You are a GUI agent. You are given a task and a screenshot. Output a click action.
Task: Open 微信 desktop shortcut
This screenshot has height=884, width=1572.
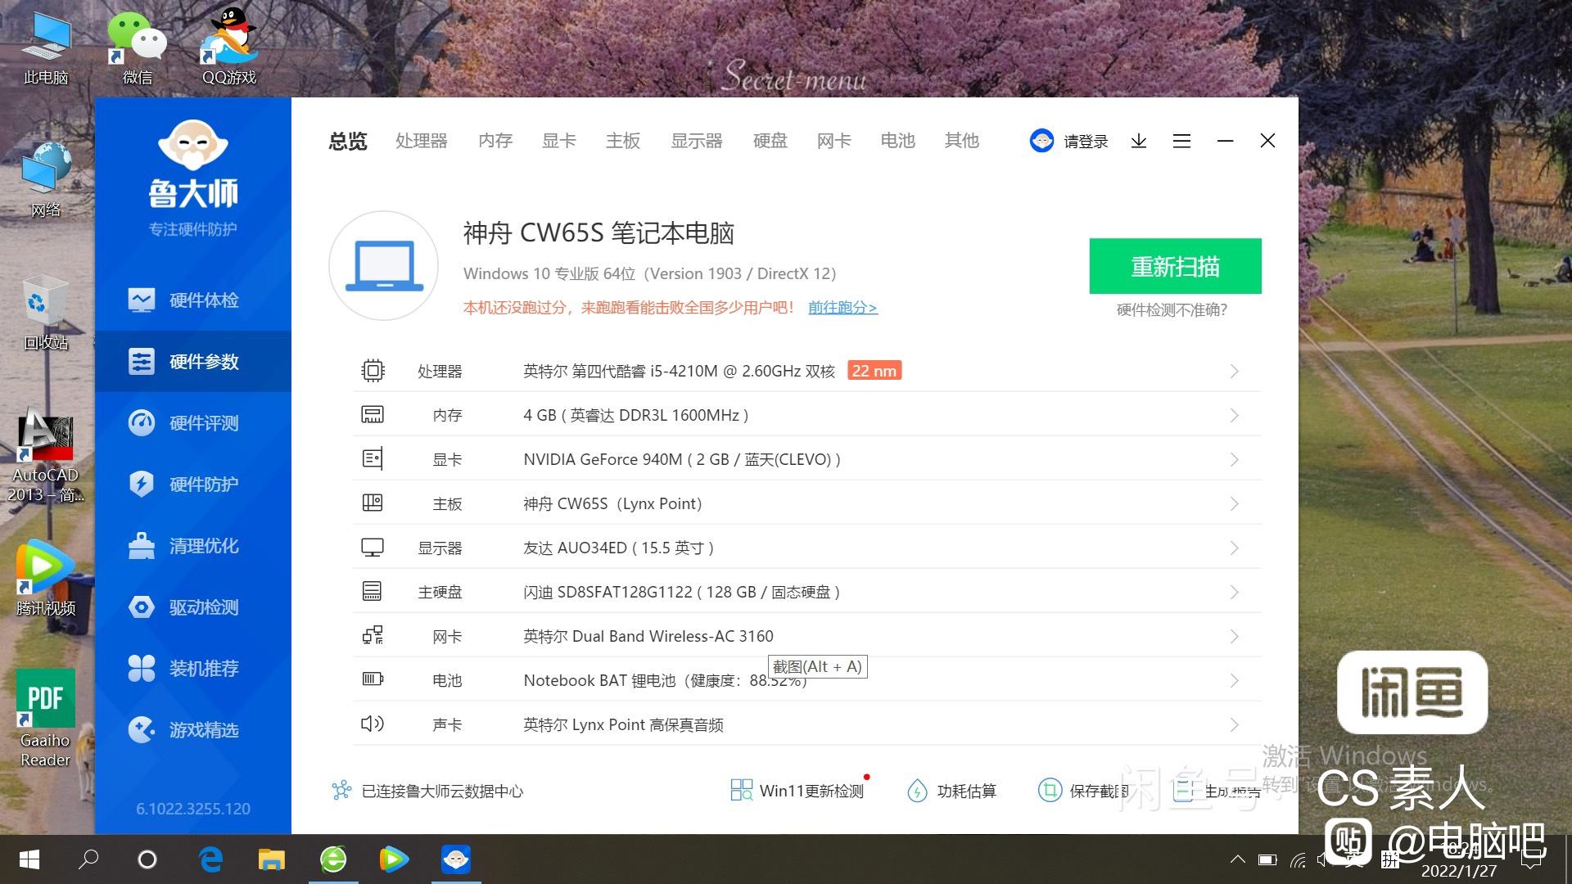click(x=137, y=49)
